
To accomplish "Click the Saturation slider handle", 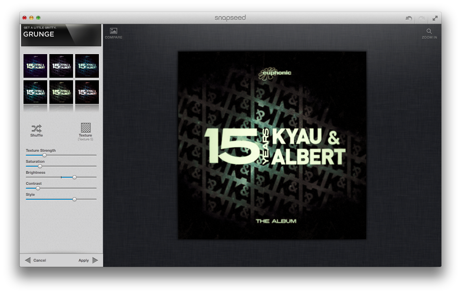I will coord(40,166).
